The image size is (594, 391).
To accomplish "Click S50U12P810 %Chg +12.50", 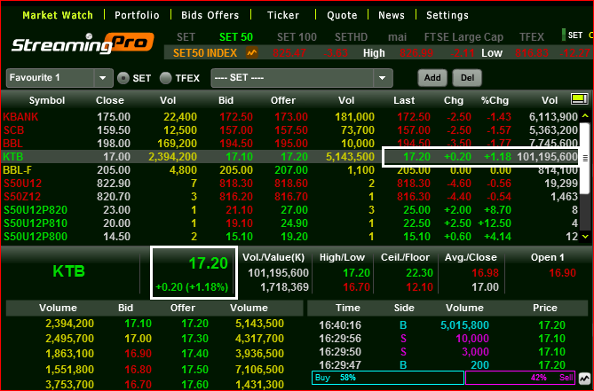I will pyautogui.click(x=495, y=223).
